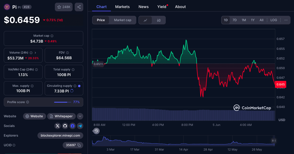Open the Yield tab

[x=162, y=7]
